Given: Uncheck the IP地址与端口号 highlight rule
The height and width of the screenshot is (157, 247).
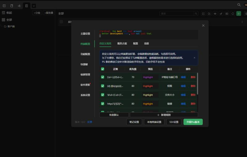Looking at the screenshot, I should tap(103, 77).
